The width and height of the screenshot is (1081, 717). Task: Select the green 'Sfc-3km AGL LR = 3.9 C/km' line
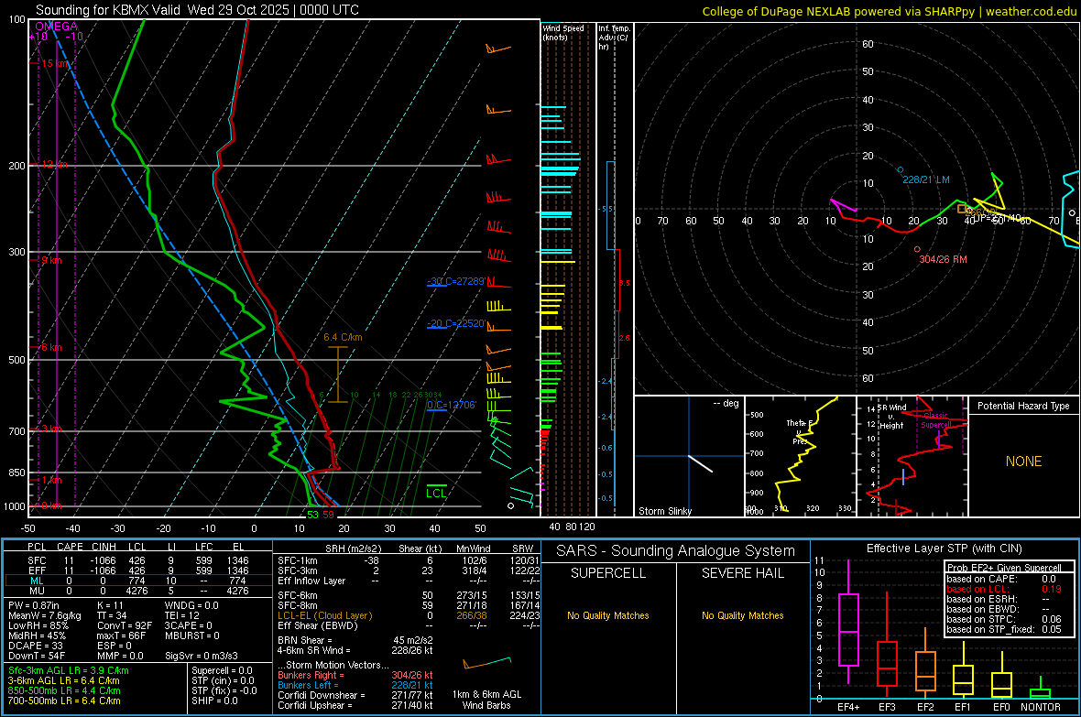coord(69,670)
